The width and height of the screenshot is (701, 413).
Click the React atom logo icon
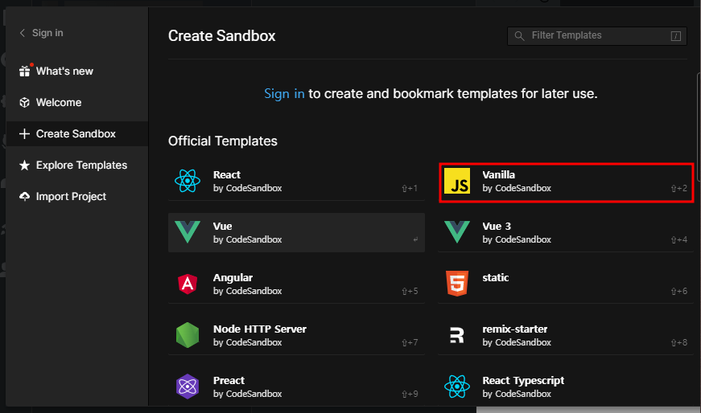tap(188, 181)
